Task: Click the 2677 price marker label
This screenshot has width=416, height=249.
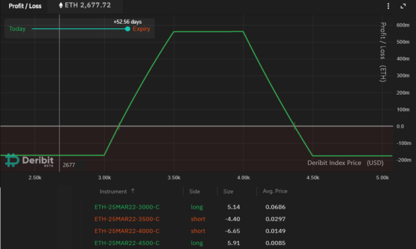Action: tap(69, 165)
